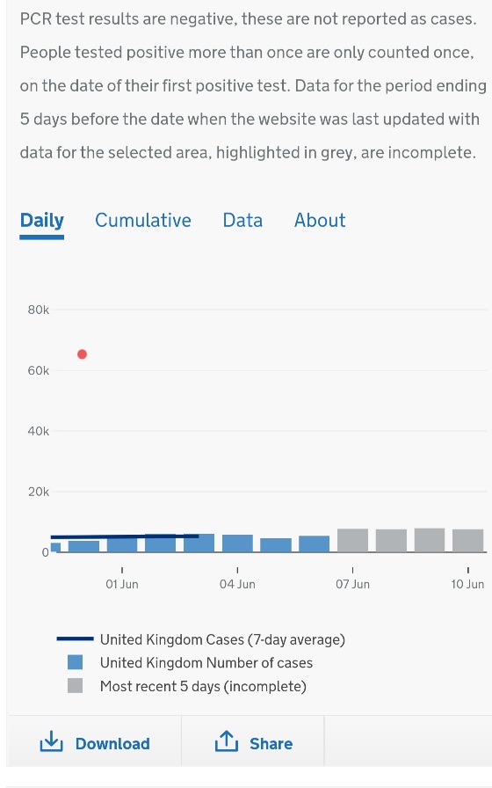The height and width of the screenshot is (788, 492).
Task: Select the blue bar at 01 Jun
Action: (122, 544)
